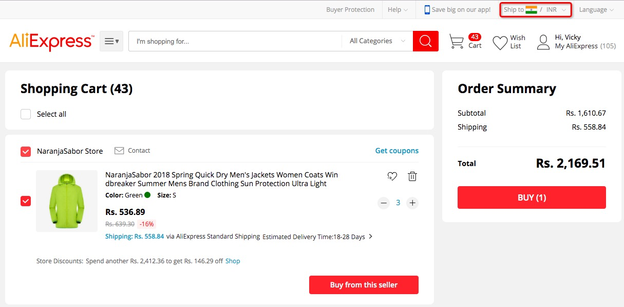Viewport: 624px width, 307px height.
Task: Open the Wish List heart icon
Action: coord(500,43)
